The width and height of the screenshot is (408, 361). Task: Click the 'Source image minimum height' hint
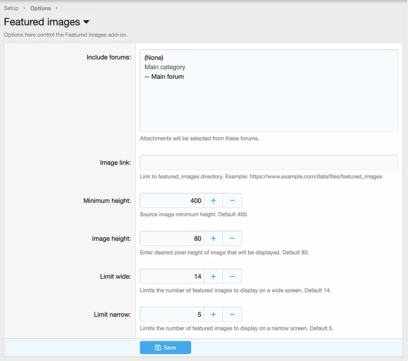tap(194, 214)
